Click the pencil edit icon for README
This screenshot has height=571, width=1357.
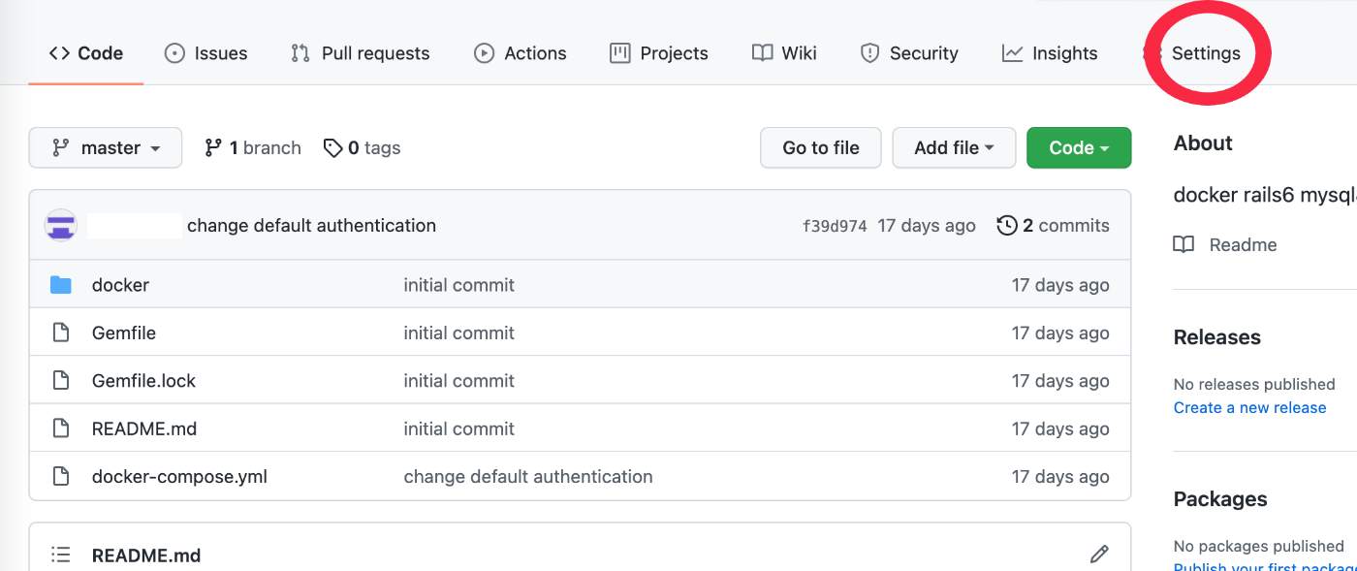point(1099,555)
